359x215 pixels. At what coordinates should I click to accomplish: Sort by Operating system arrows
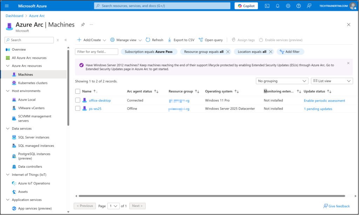click(x=237, y=91)
